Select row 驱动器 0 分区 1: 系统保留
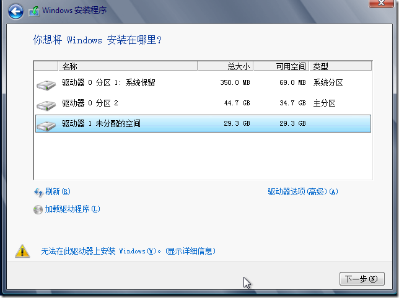This screenshot has width=399, height=298. 203,82
